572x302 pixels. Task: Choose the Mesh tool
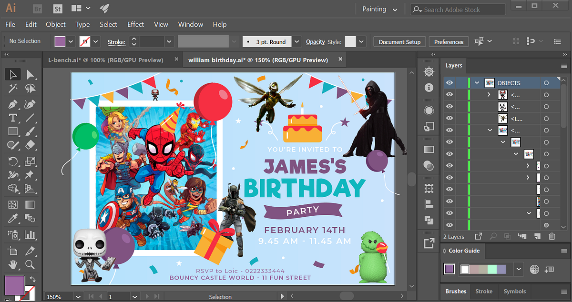13,205
